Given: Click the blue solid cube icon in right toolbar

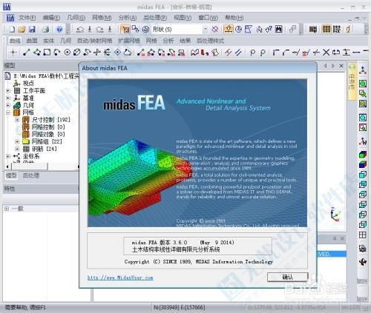Looking at the screenshot, I should (363, 164).
